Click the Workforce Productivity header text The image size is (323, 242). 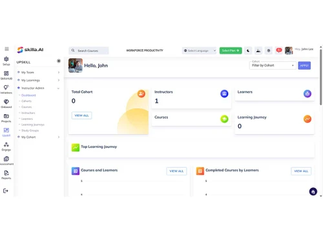(145, 50)
